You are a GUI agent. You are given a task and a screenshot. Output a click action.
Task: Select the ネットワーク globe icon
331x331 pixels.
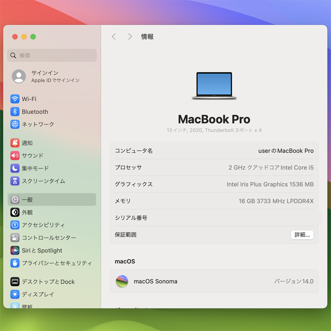[15, 124]
